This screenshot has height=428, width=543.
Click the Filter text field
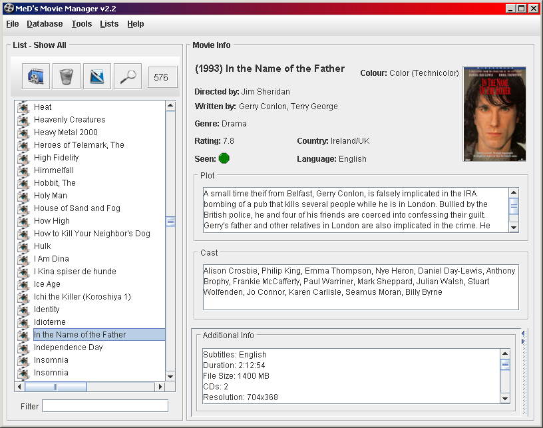pyautogui.click(x=105, y=406)
